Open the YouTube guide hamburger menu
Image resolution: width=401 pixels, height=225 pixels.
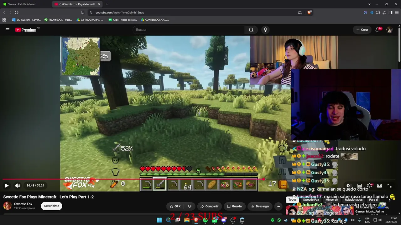[8, 30]
